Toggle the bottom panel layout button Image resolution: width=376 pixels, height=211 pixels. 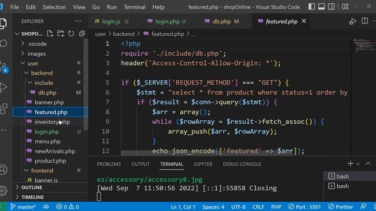321,6
